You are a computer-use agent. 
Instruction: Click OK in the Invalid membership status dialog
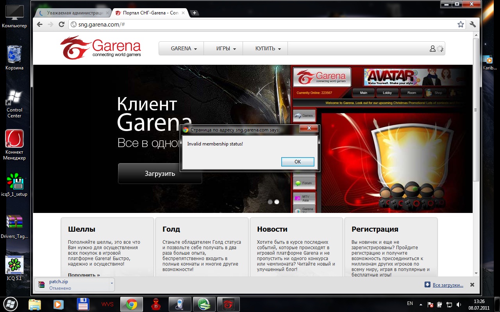[x=298, y=161]
